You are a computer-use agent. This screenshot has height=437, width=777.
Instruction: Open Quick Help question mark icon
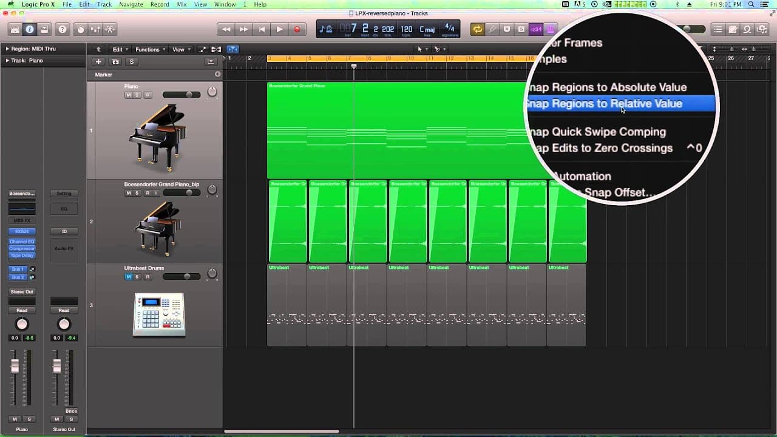(62, 29)
